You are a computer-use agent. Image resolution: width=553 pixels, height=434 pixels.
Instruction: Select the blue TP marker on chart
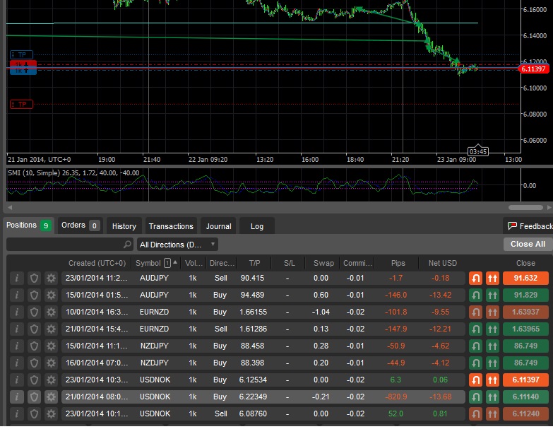[x=21, y=54]
